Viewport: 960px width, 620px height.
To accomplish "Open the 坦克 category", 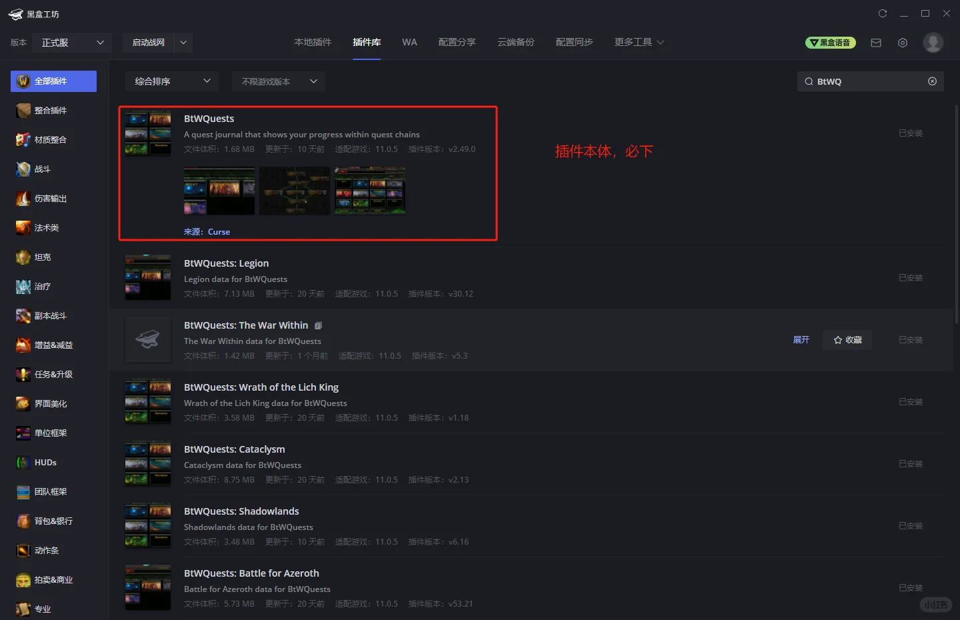I will coord(53,257).
